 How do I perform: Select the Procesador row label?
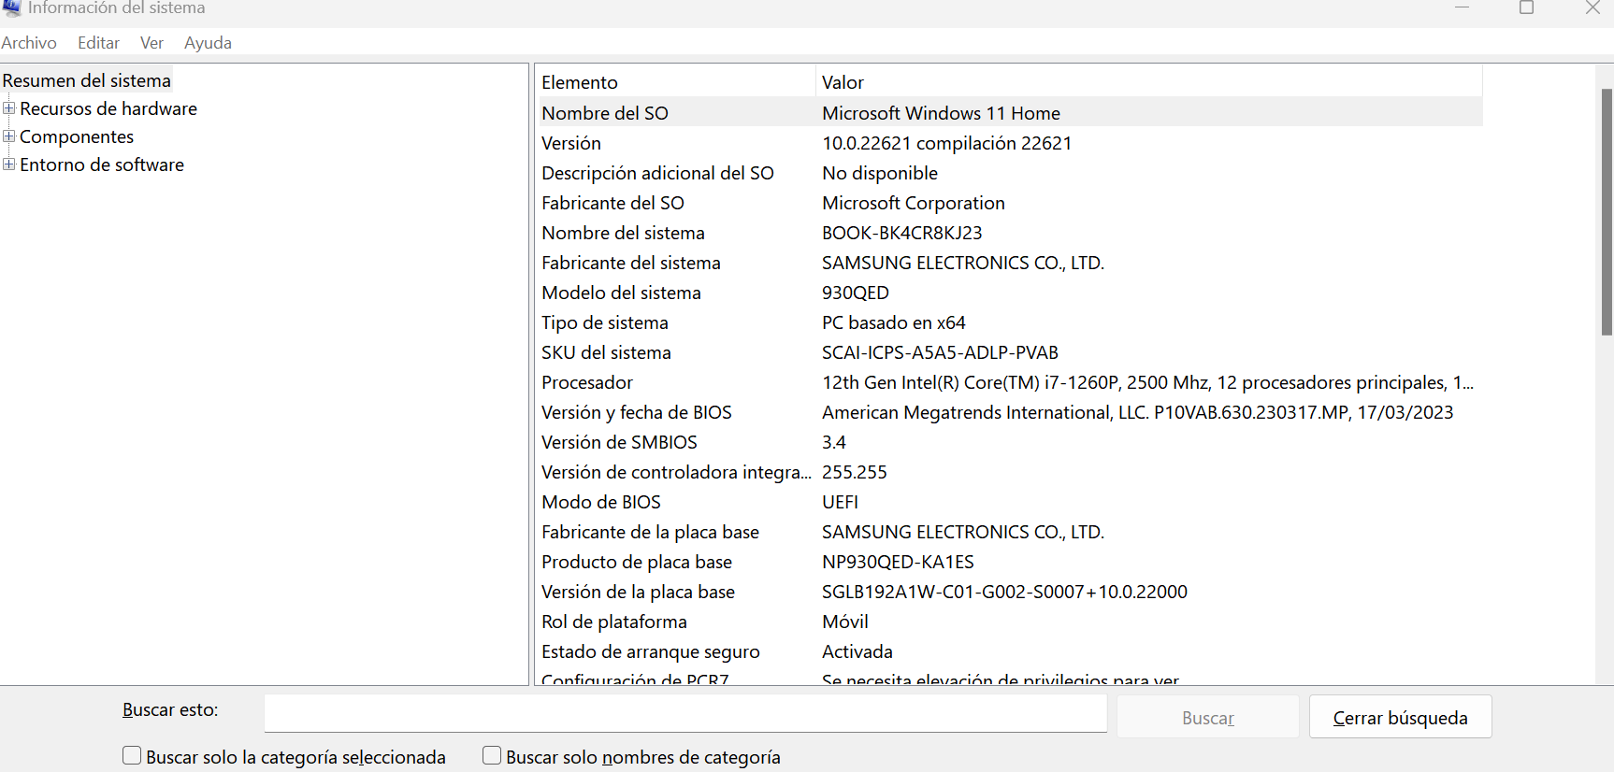coord(587,382)
